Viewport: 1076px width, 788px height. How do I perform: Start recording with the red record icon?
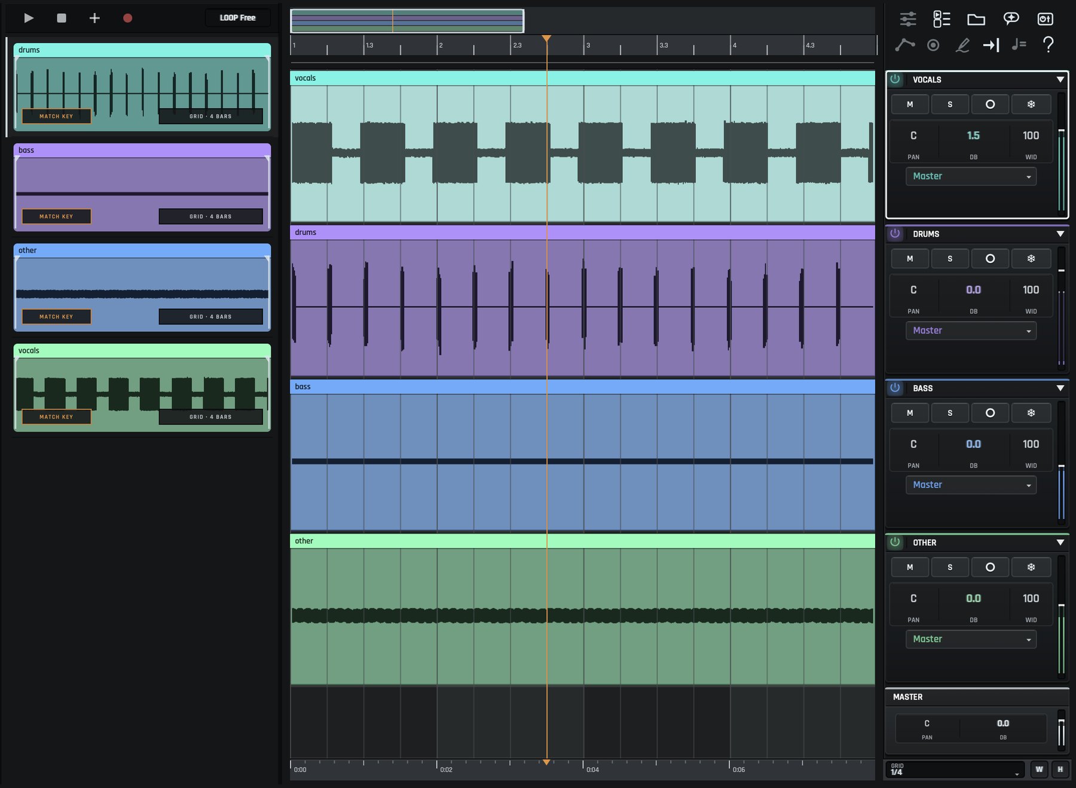tap(127, 18)
